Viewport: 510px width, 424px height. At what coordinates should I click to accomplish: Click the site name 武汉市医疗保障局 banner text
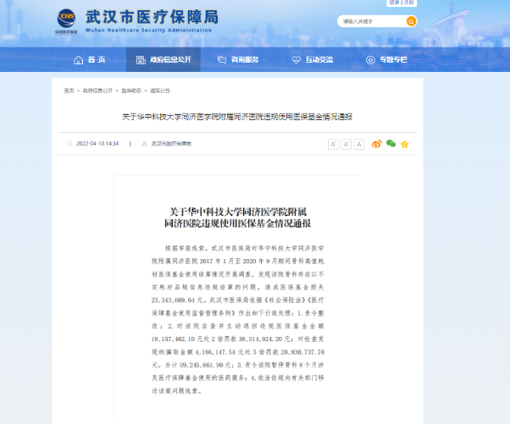click(x=152, y=17)
